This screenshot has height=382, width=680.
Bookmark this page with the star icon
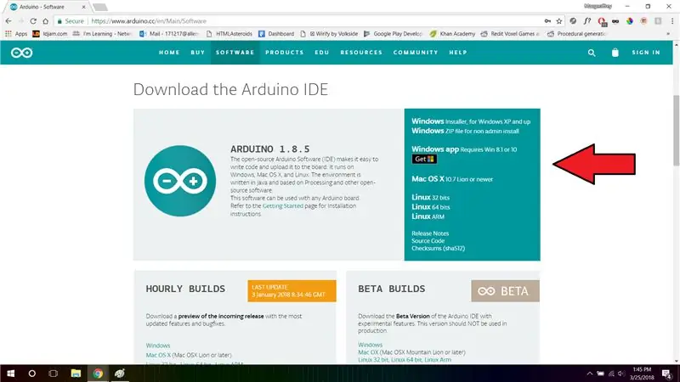[559, 20]
